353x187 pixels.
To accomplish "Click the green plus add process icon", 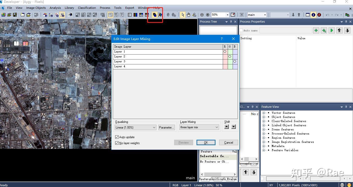I will (x=316, y=31).
